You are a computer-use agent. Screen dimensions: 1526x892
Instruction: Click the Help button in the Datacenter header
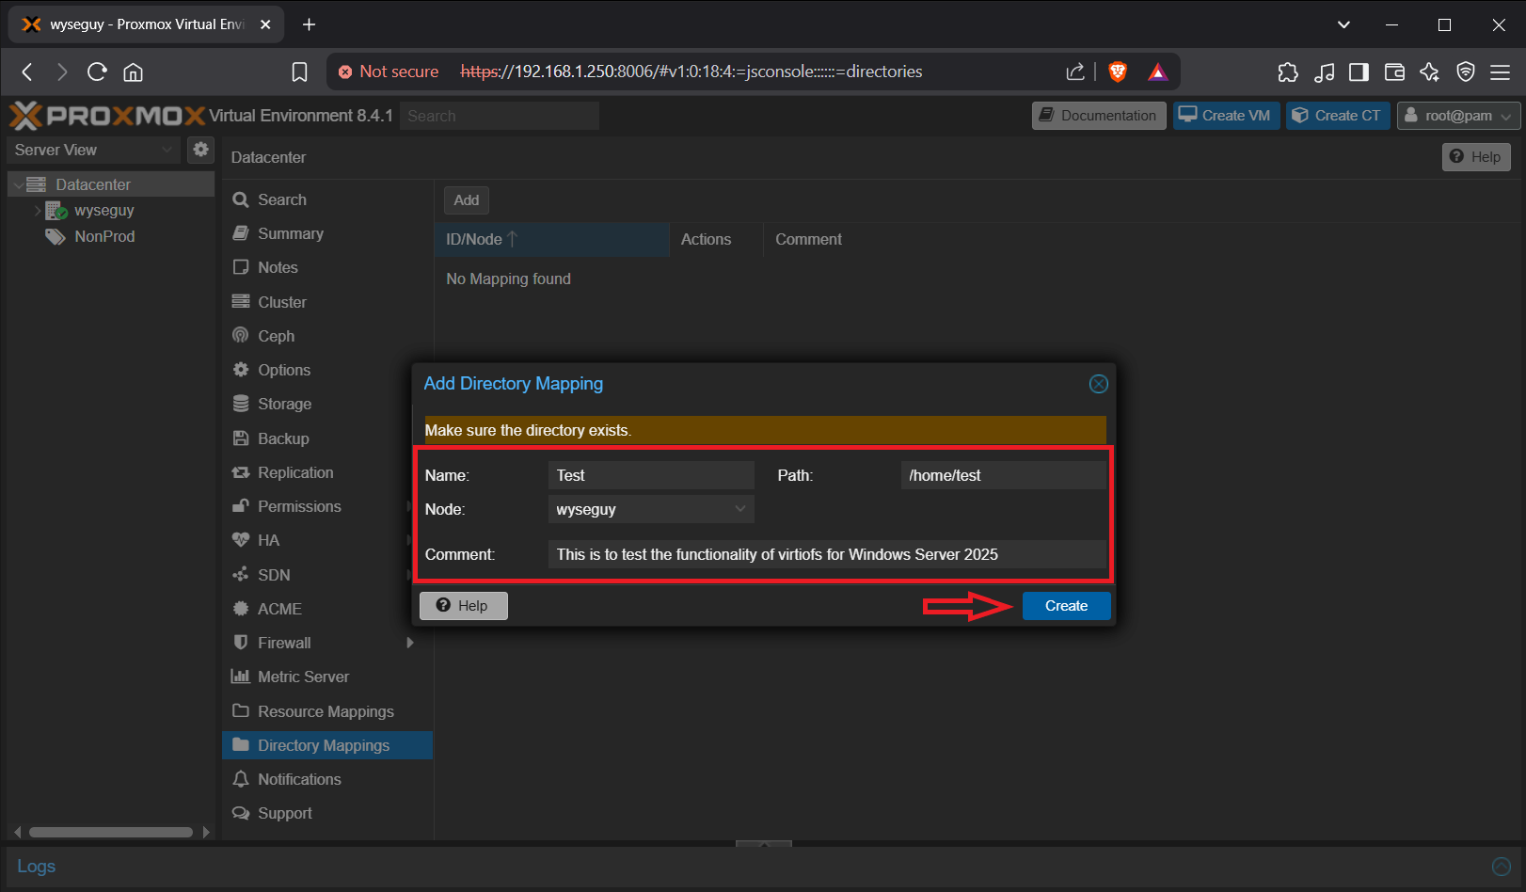coord(1476,157)
